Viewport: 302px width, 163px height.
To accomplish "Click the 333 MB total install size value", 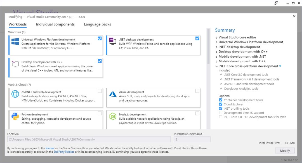I will pyautogui.click(x=289, y=143).
